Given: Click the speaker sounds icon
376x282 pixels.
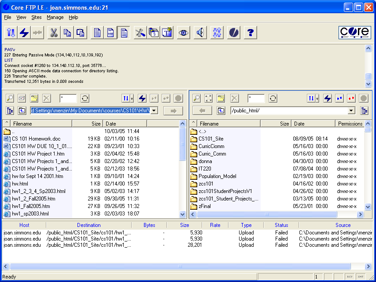Looking at the screenshot, I should [200, 33].
